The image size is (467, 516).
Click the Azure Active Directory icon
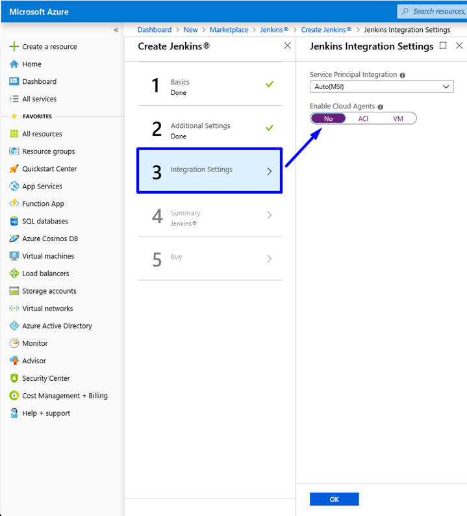14,326
